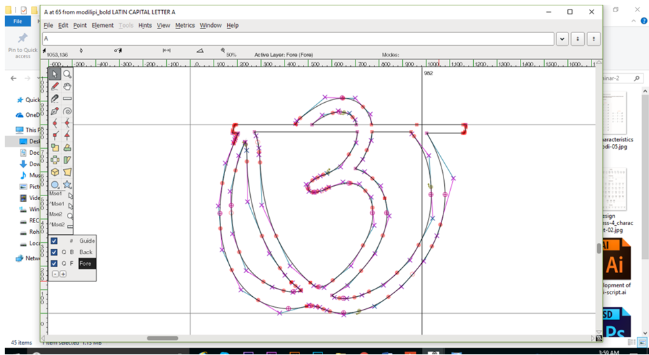The height and width of the screenshot is (355, 649).
Task: Expand the glyph name dropdown arrow
Action: [562, 39]
